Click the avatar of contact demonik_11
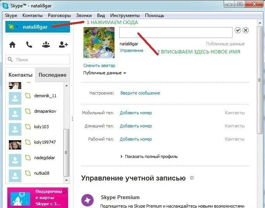Viewport: 265px width, 208px height. click(15, 98)
